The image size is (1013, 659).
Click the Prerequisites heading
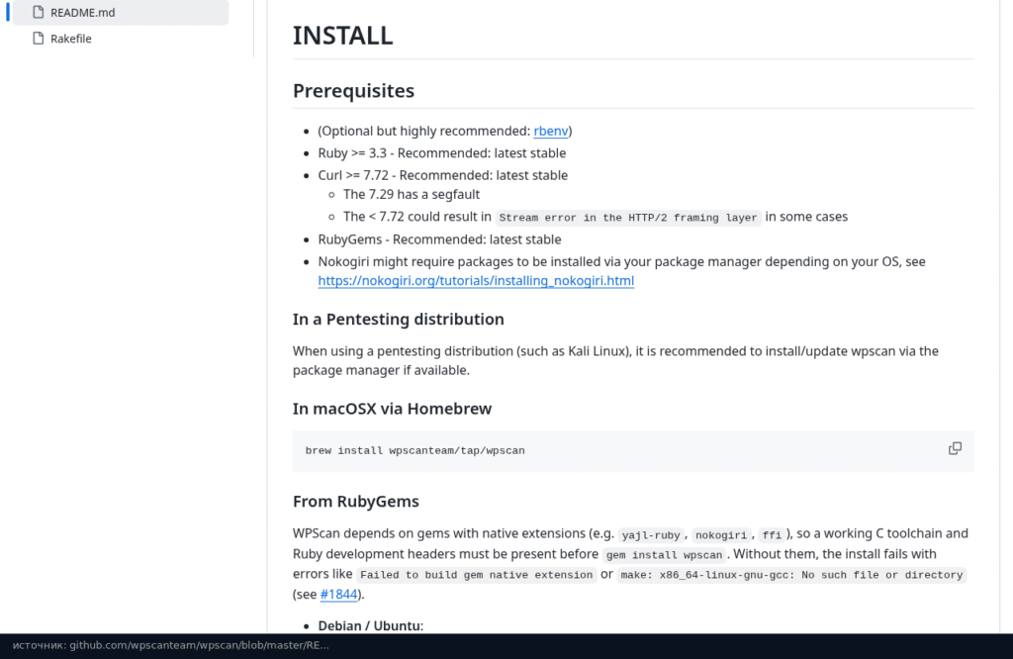[353, 91]
